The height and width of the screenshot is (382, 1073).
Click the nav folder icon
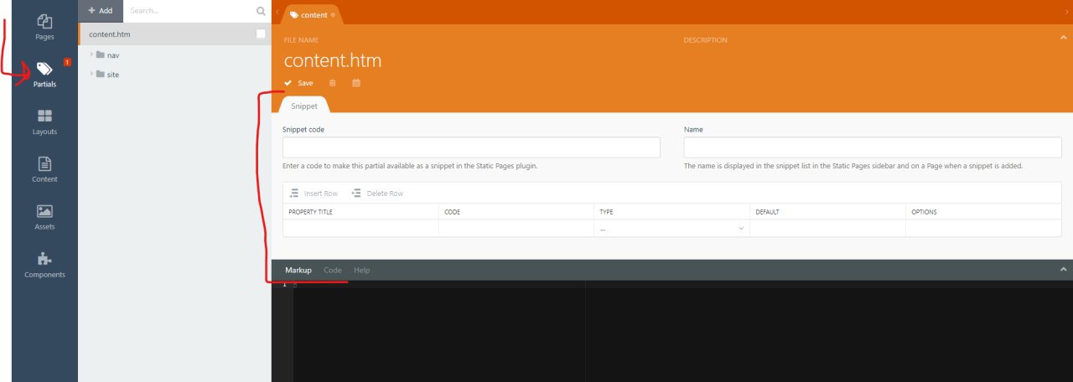tap(100, 54)
